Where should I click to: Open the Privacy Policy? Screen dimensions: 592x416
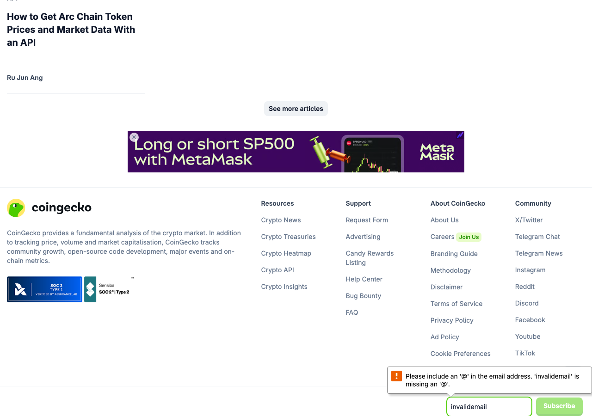(452, 320)
